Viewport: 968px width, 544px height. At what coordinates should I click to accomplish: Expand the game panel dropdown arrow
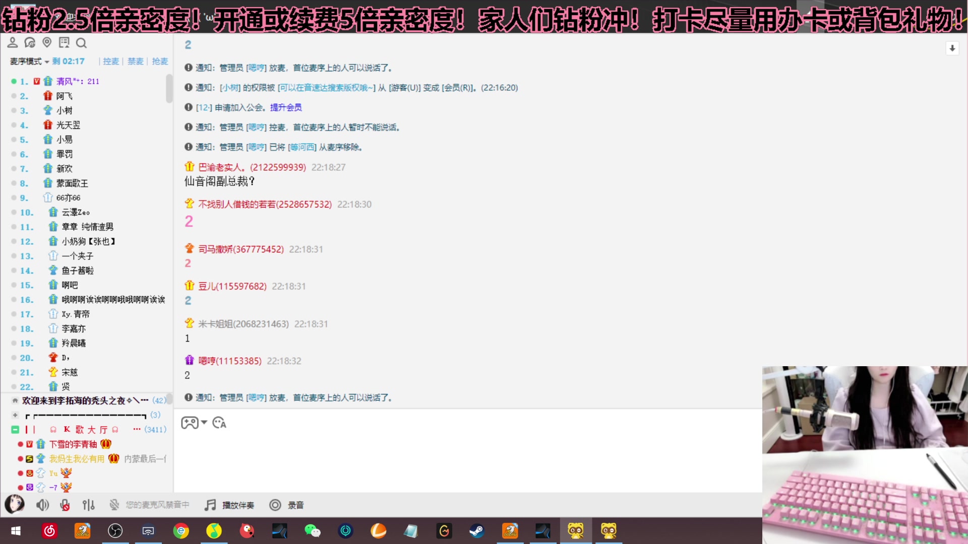pos(204,423)
